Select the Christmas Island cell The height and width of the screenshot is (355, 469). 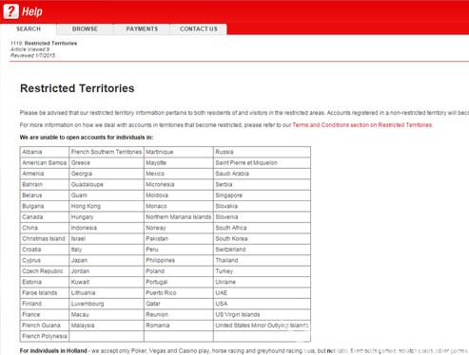(45, 238)
